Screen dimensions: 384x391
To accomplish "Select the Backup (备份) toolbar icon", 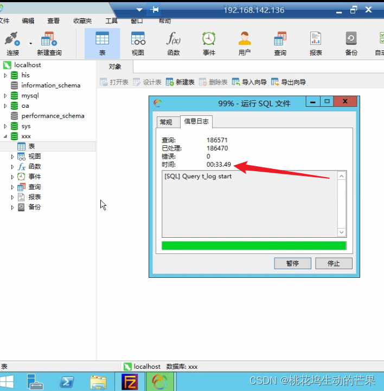I will [351, 44].
